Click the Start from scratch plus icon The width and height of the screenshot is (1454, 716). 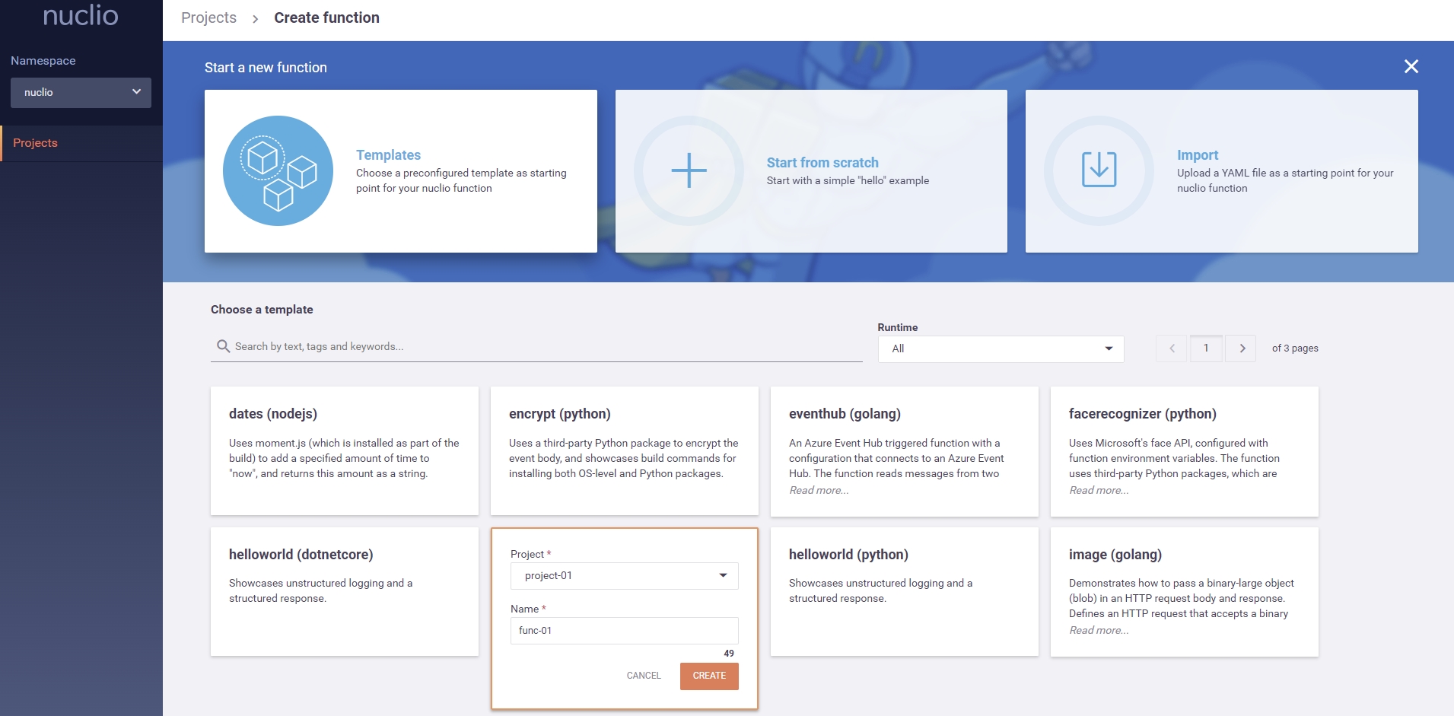coord(689,171)
